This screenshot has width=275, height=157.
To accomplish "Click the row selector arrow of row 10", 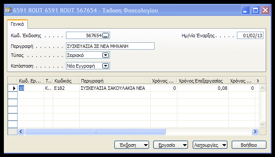I will [12, 88].
